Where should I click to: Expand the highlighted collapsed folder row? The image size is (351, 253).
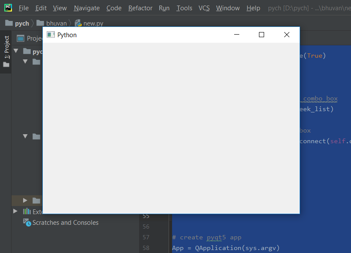click(25, 200)
